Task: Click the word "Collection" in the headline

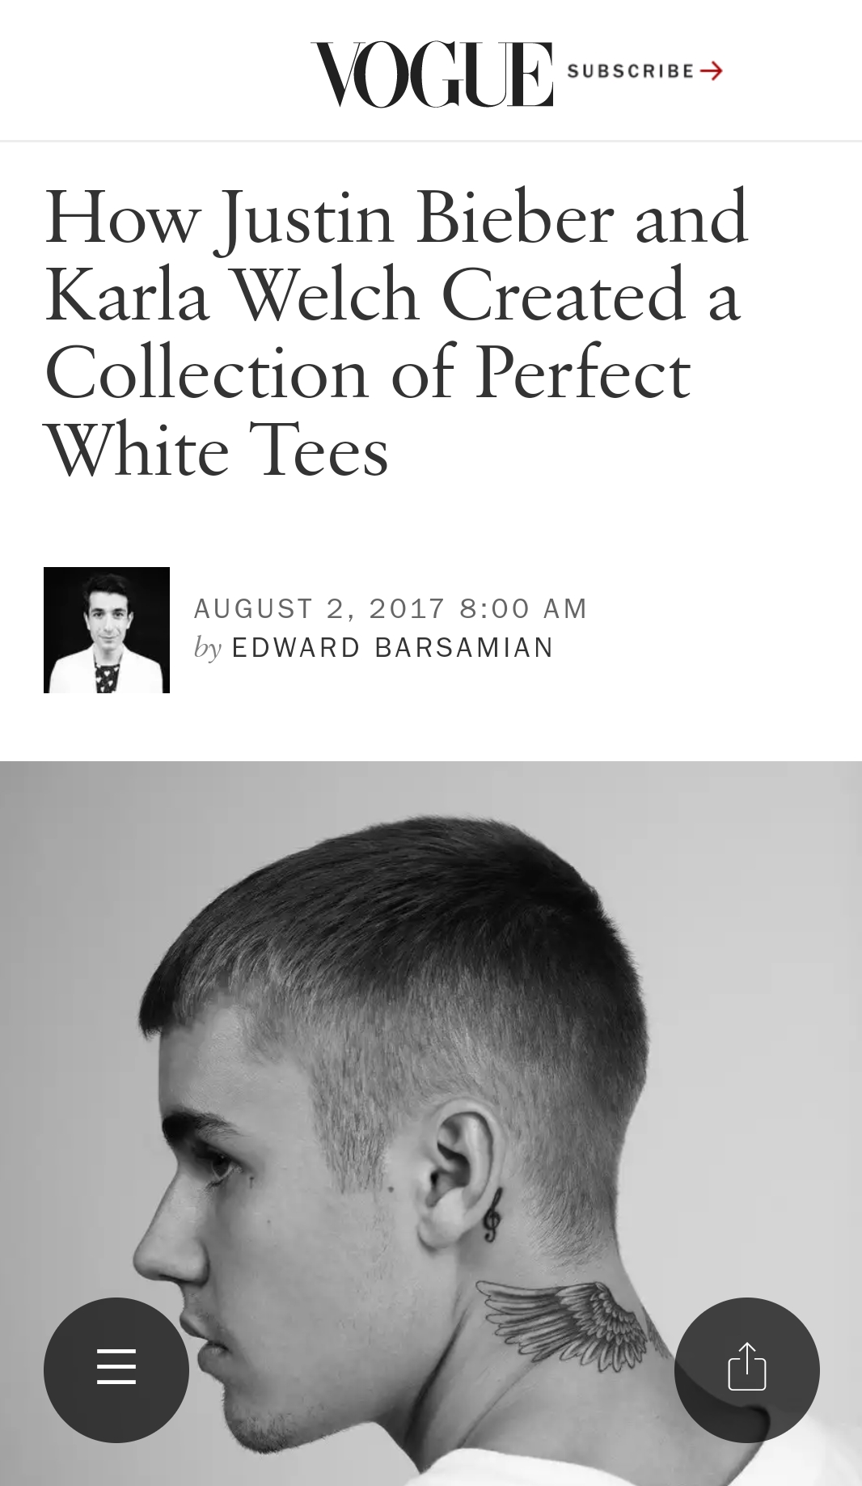Action: (206, 373)
